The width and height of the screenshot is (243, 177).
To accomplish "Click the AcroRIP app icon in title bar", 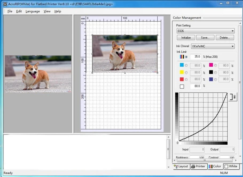I will [5, 4].
